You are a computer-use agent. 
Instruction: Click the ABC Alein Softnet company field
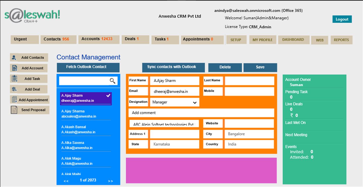164,123
